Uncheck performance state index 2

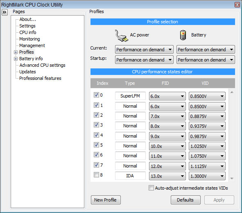[96, 115]
